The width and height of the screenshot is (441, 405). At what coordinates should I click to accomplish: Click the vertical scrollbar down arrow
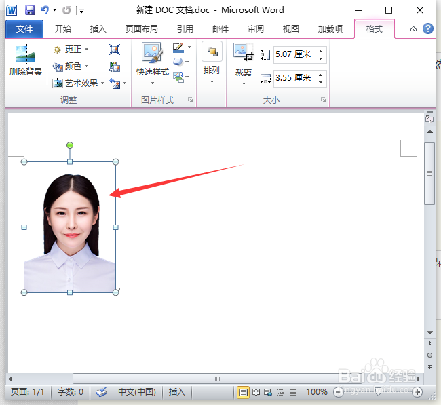point(429,332)
